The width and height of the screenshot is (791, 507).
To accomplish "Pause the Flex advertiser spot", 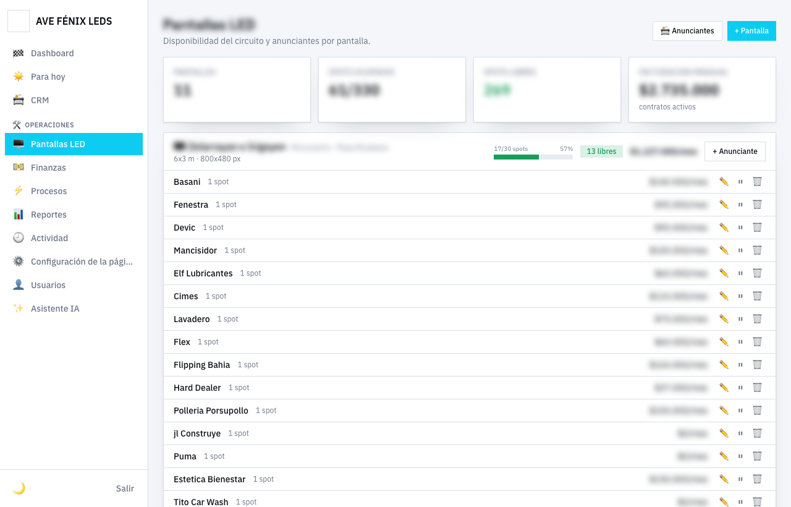I will pyautogui.click(x=740, y=342).
